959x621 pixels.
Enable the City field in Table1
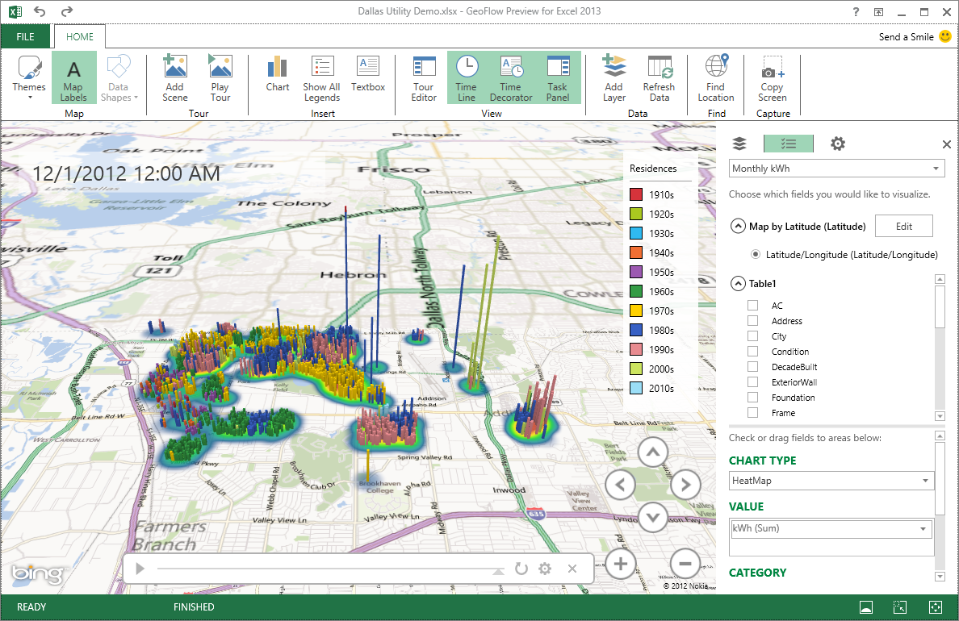pyautogui.click(x=752, y=336)
